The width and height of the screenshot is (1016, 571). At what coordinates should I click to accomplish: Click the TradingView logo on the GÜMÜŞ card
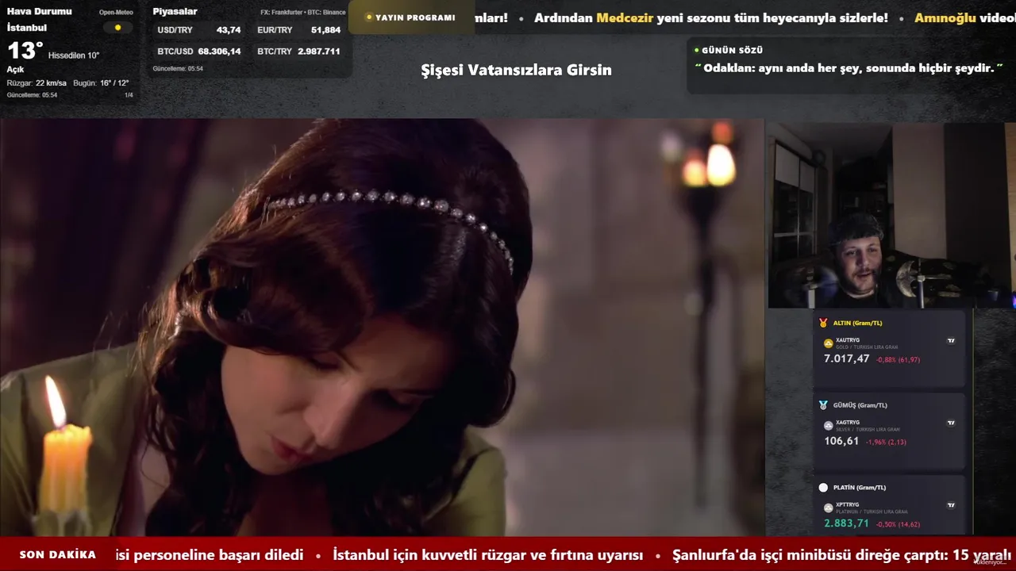point(951,423)
